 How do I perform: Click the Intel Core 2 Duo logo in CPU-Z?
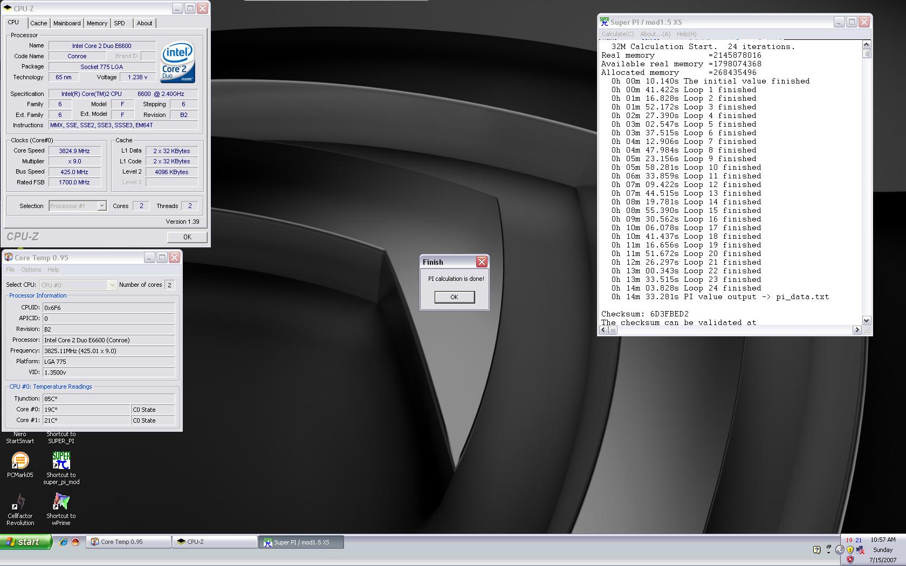pyautogui.click(x=177, y=63)
